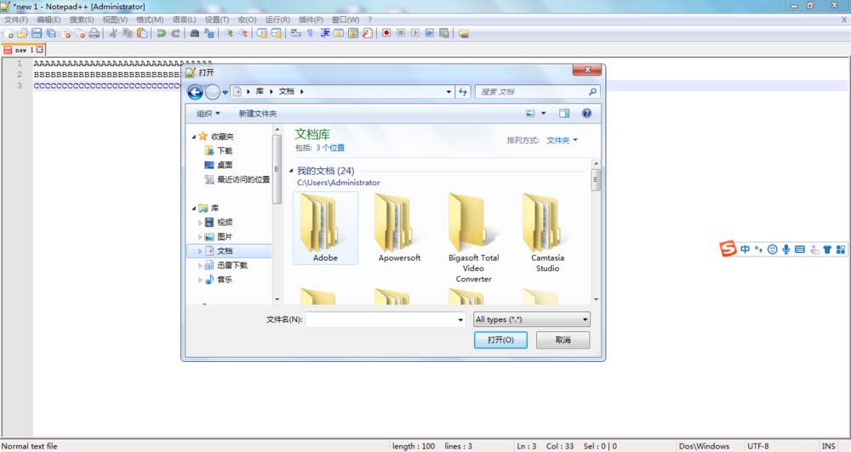Click the Save recorded macro icon
The width and height of the screenshot is (851, 452).
tap(444, 34)
